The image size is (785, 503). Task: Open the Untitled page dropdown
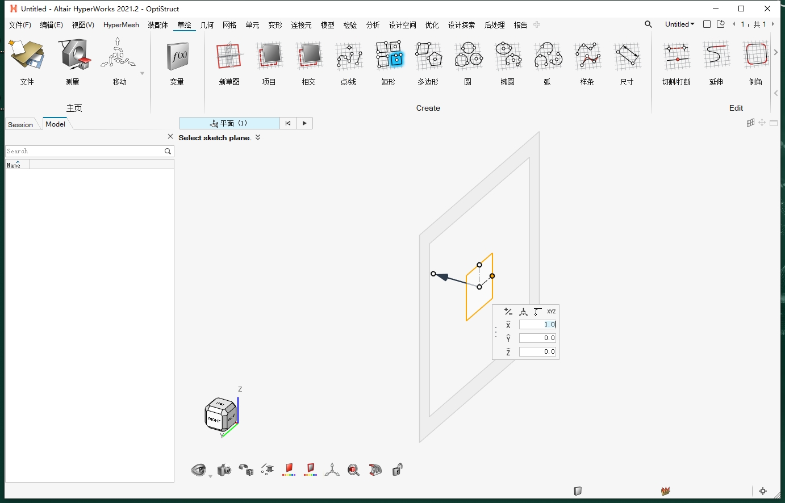tap(679, 24)
